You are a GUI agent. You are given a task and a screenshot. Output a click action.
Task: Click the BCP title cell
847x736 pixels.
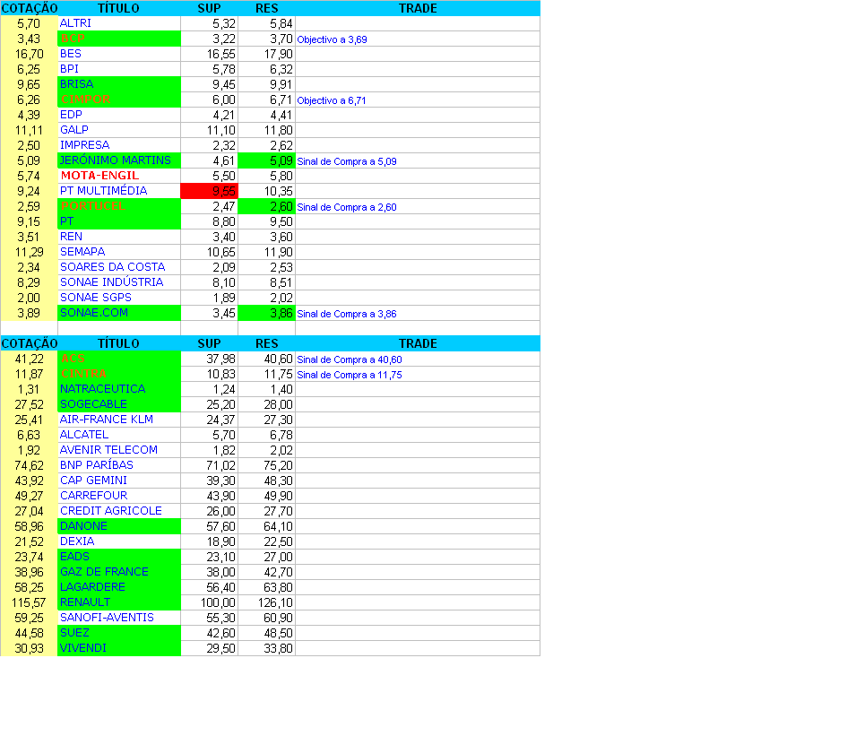click(x=119, y=39)
